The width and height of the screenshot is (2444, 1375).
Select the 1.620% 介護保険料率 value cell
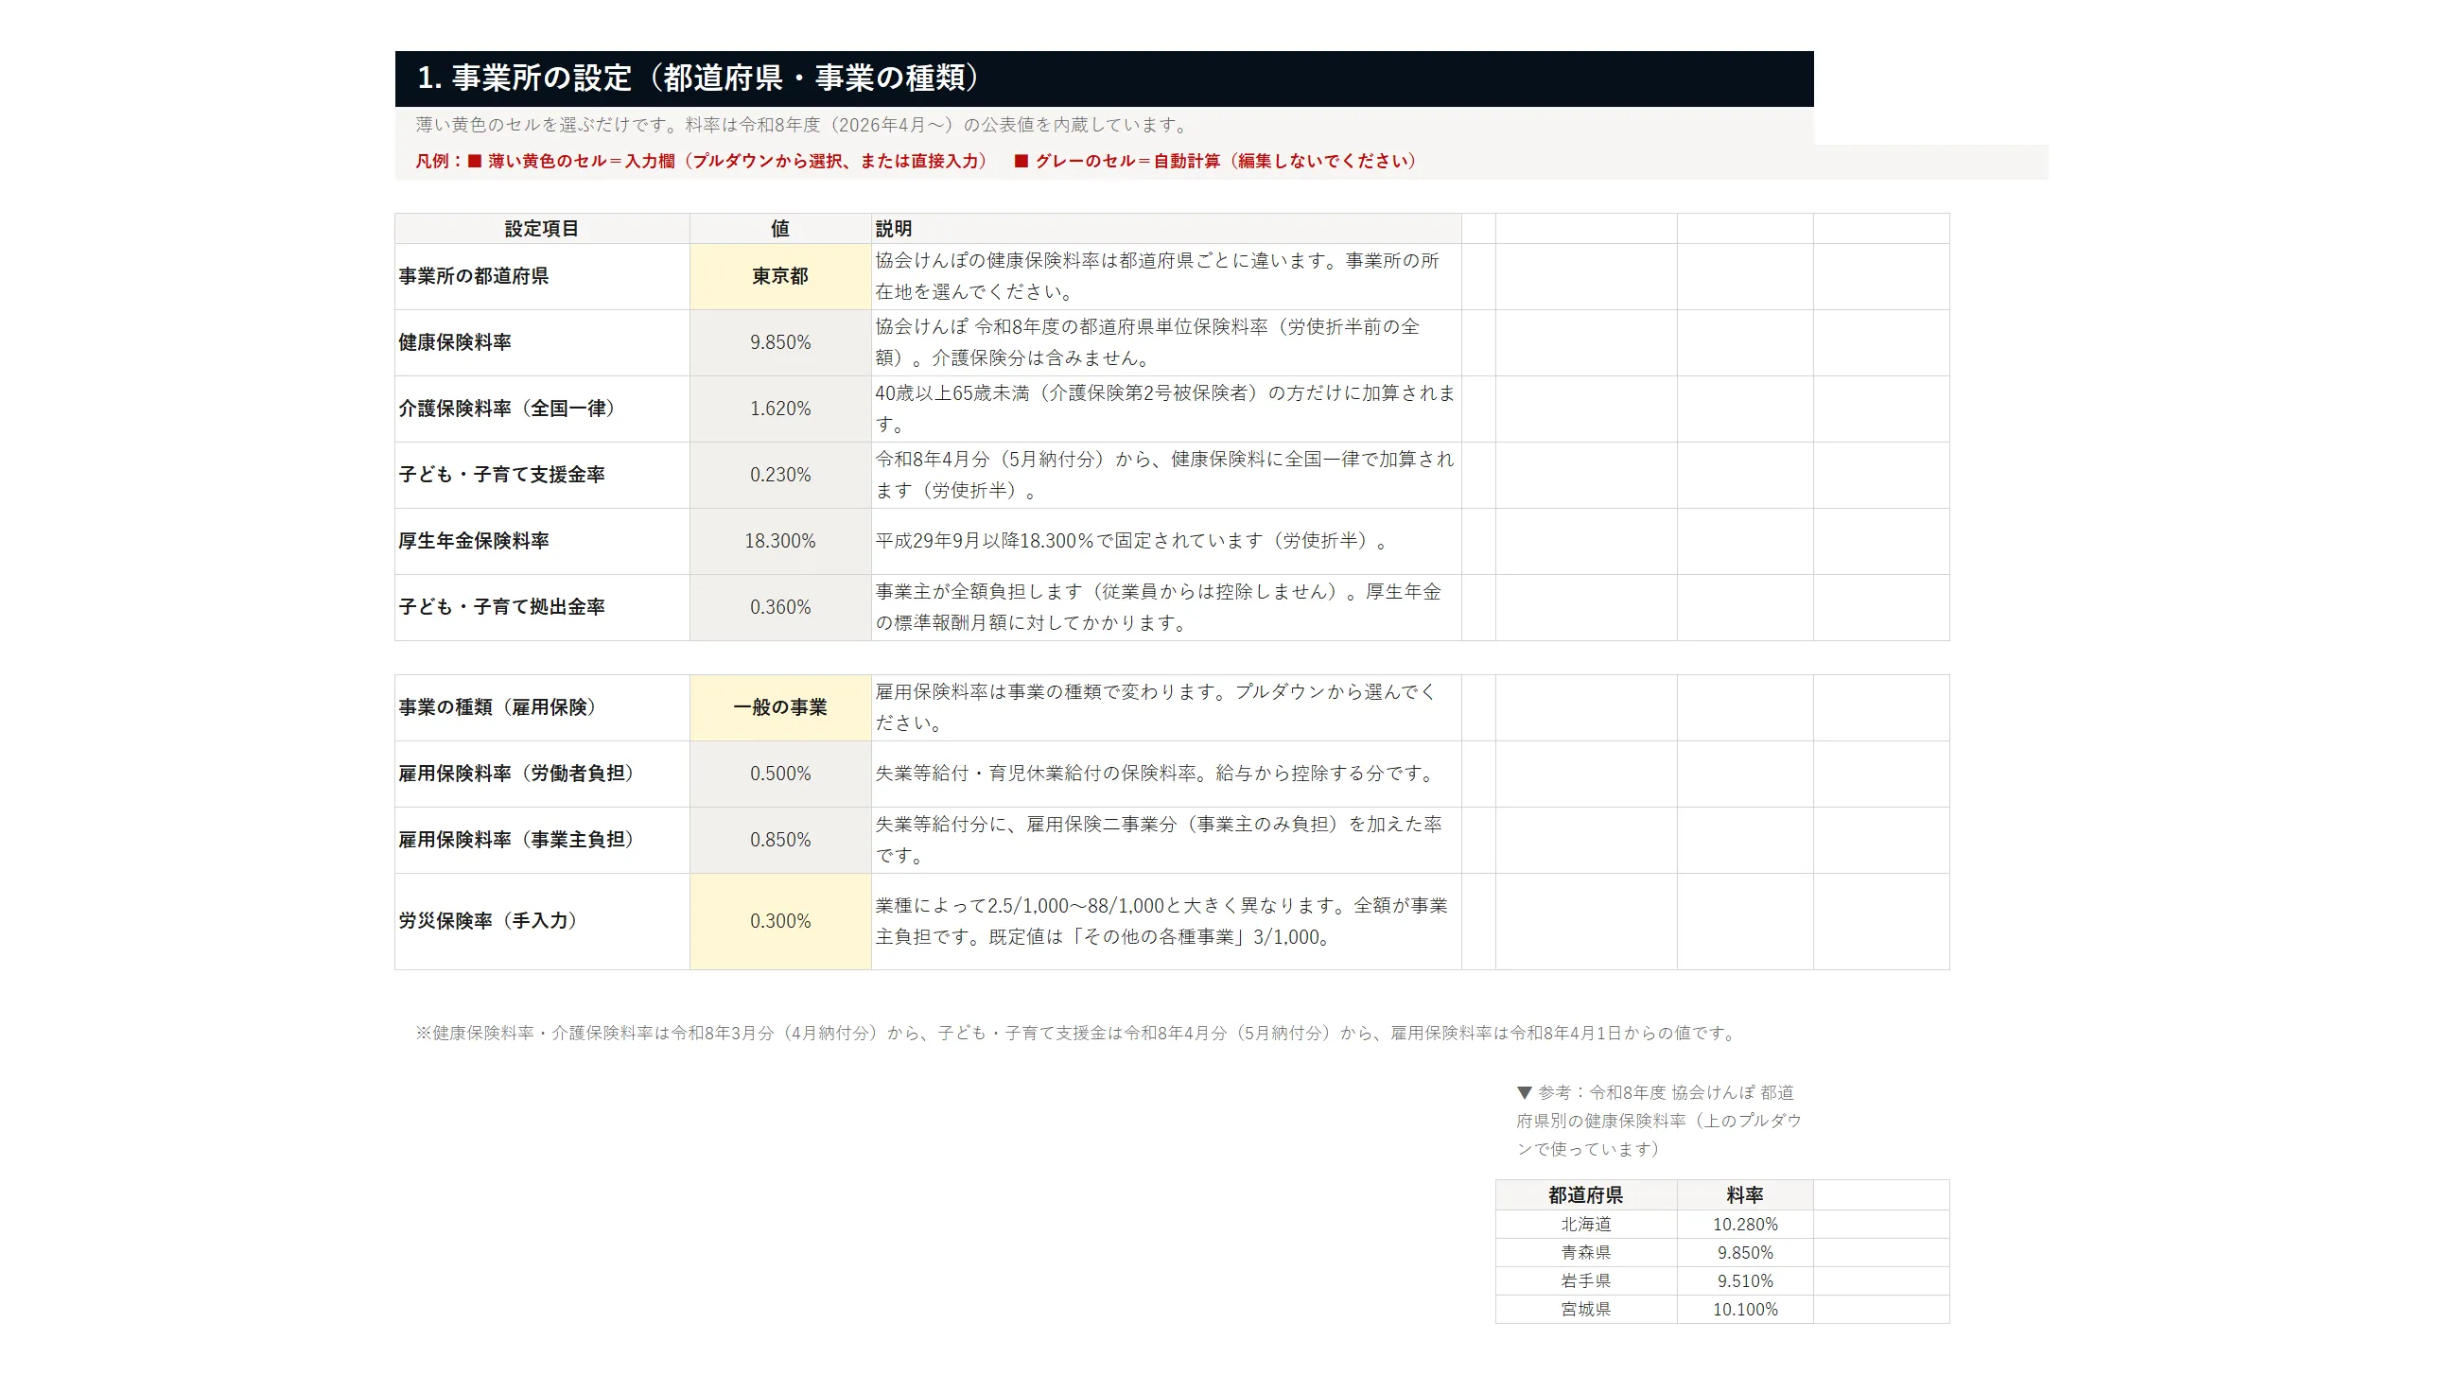coord(780,409)
